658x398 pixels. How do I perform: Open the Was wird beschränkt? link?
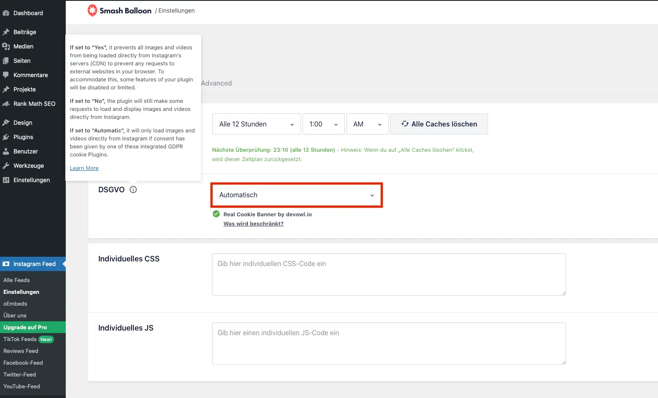click(253, 224)
